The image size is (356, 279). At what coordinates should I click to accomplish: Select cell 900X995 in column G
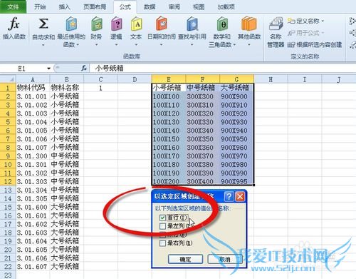(x=236, y=181)
